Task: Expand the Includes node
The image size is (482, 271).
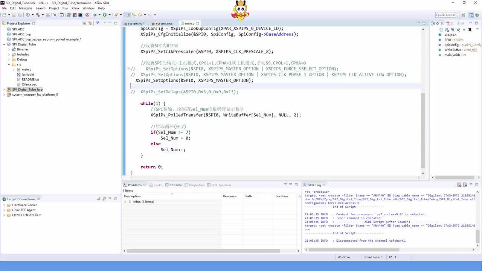Action: 9,54
